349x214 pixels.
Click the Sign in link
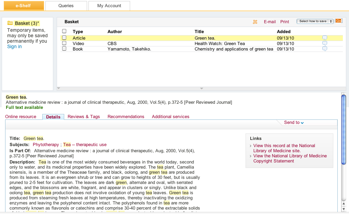[14, 46]
